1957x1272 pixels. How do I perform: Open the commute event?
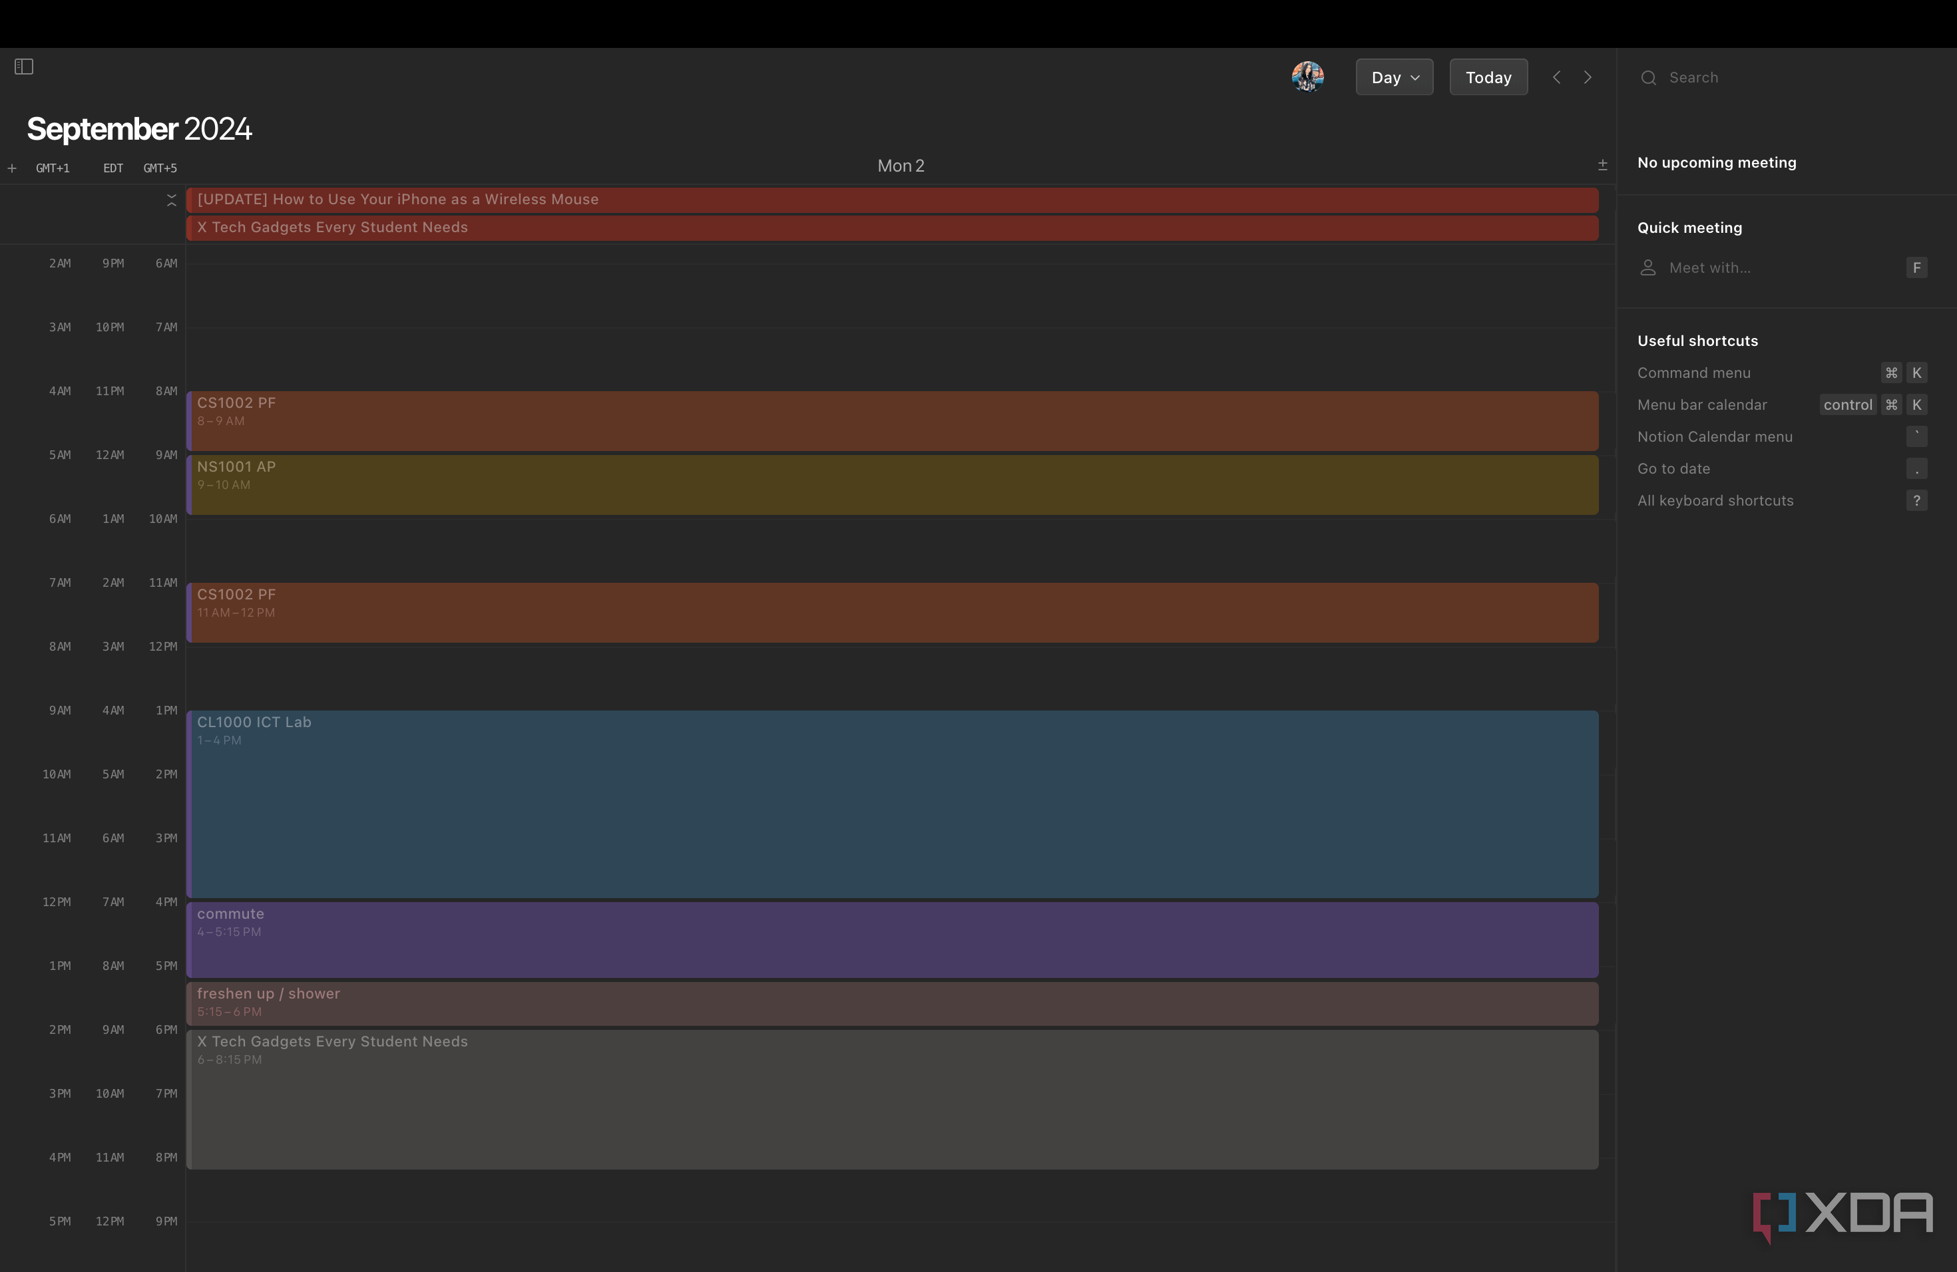tap(893, 940)
